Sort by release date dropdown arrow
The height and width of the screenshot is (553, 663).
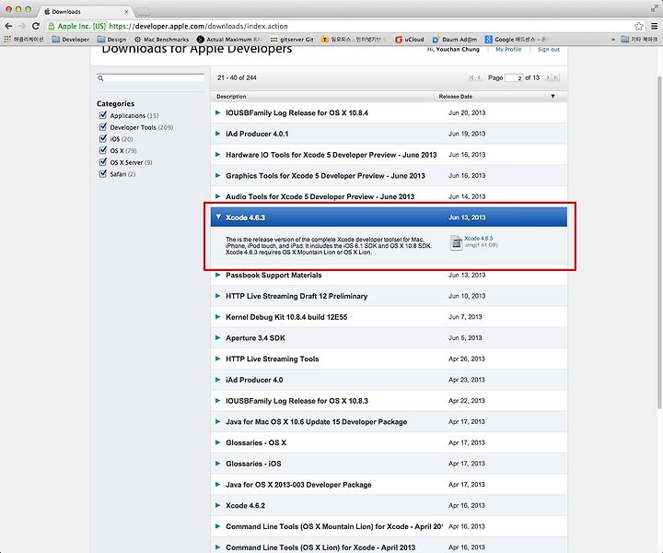pos(552,97)
